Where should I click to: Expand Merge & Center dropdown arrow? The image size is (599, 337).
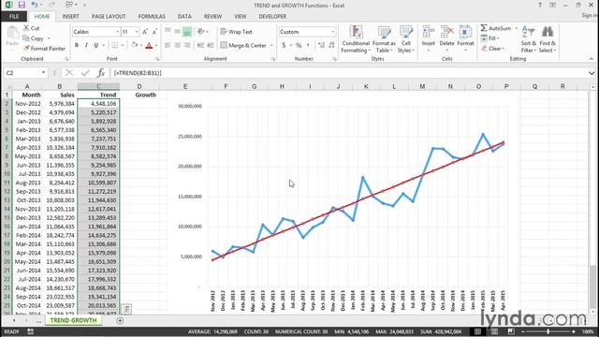pos(271,46)
